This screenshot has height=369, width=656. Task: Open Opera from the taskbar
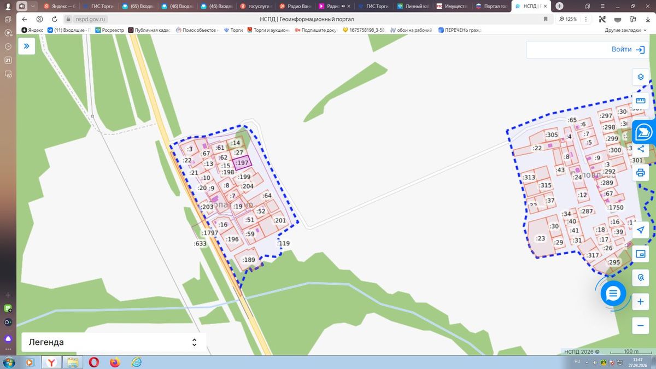pos(94,362)
